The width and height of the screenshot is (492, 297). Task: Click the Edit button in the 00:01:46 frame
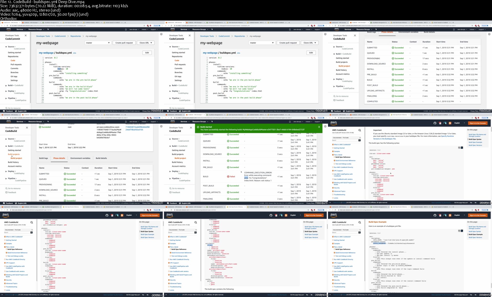[311, 53]
